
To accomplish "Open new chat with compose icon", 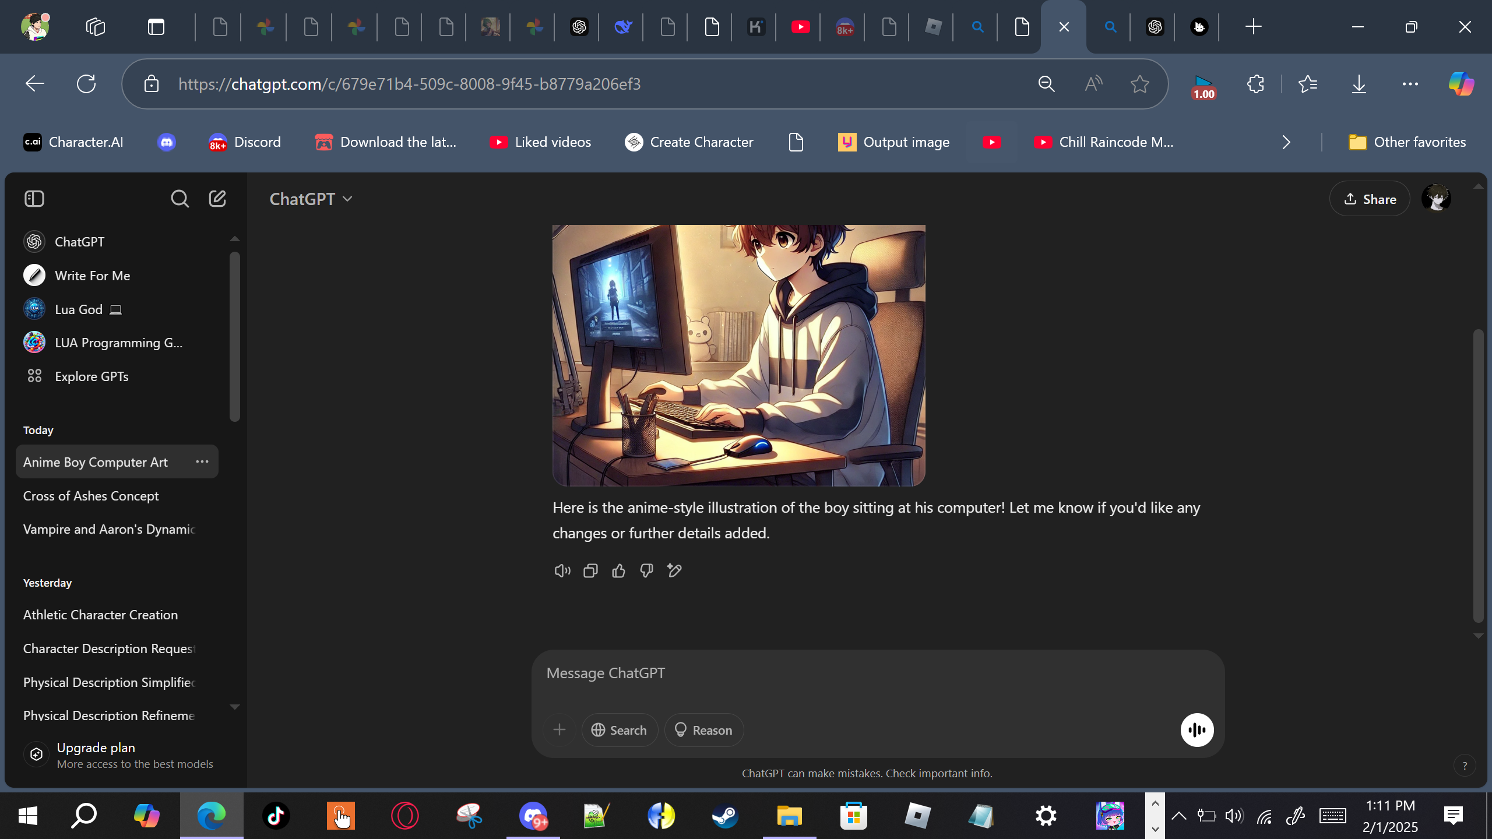I will coord(217,199).
